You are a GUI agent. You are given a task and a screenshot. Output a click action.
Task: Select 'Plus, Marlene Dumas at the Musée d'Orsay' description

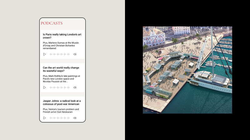[61, 45]
